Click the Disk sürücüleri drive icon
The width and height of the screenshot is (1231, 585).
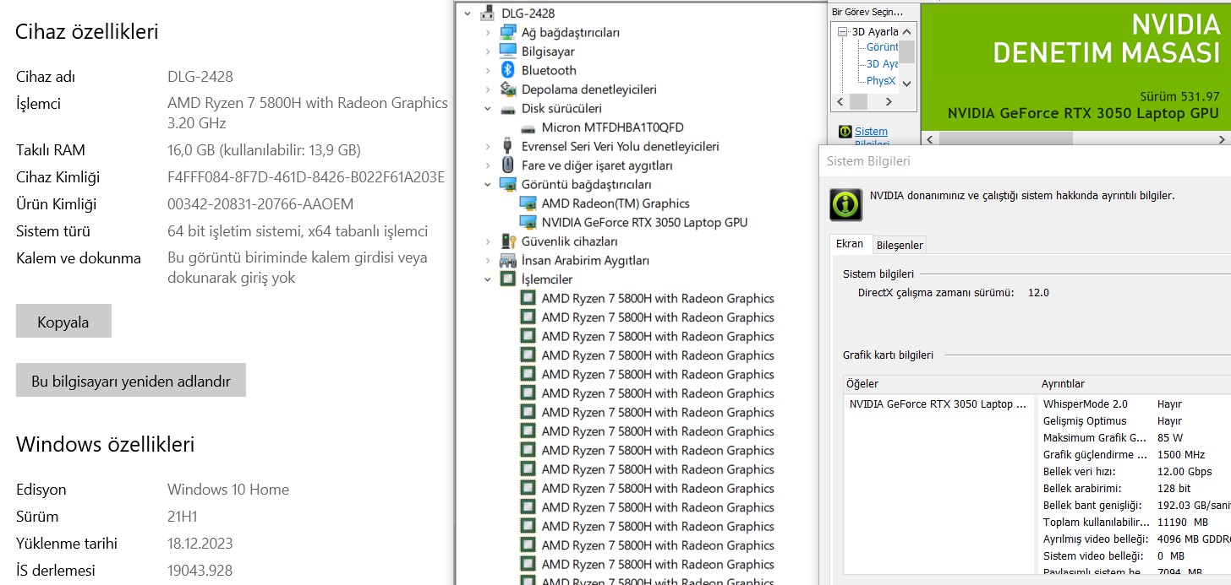coord(508,108)
